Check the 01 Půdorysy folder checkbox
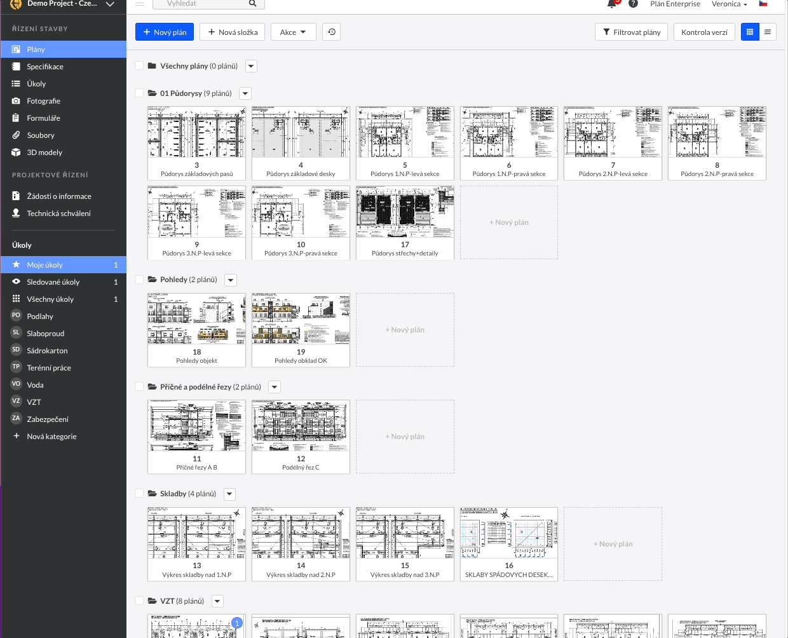 [x=139, y=93]
